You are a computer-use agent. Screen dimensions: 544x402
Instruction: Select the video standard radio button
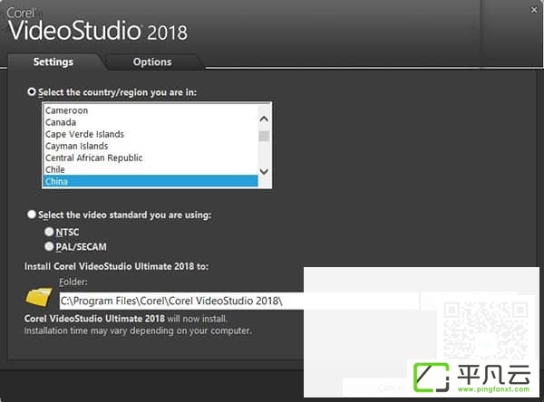(x=32, y=215)
